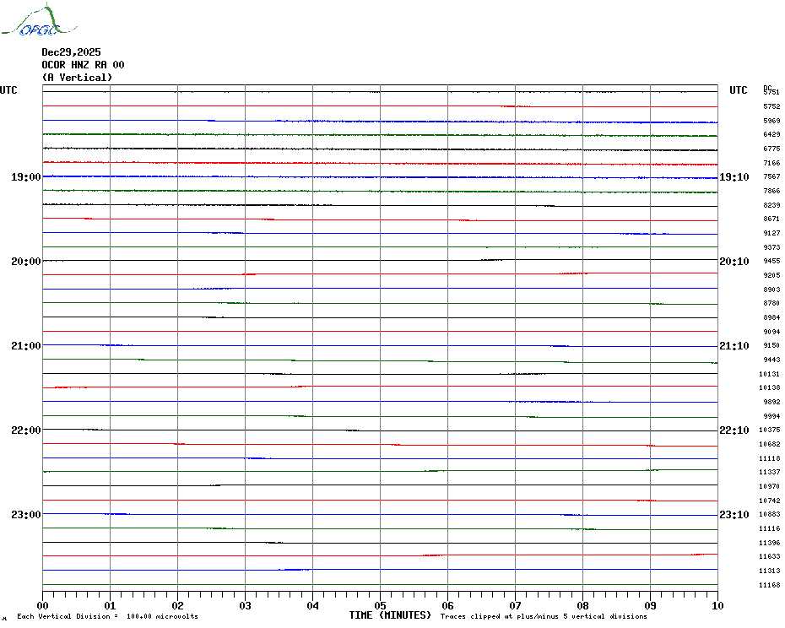The width and height of the screenshot is (785, 628).
Task: Click the Each Vertical Division scale note
Action: [x=107, y=617]
